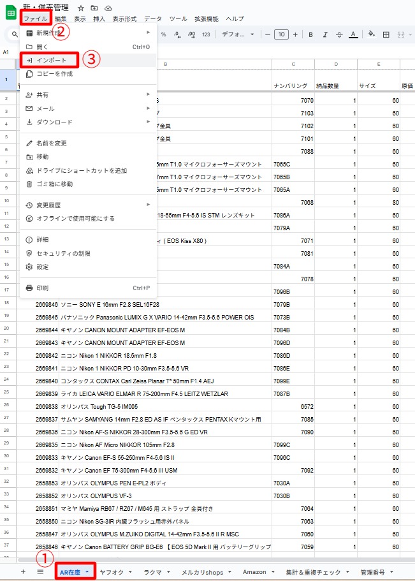415x581 pixels.
Task: Toggle italic formatting in toolbar
Action: point(325,34)
